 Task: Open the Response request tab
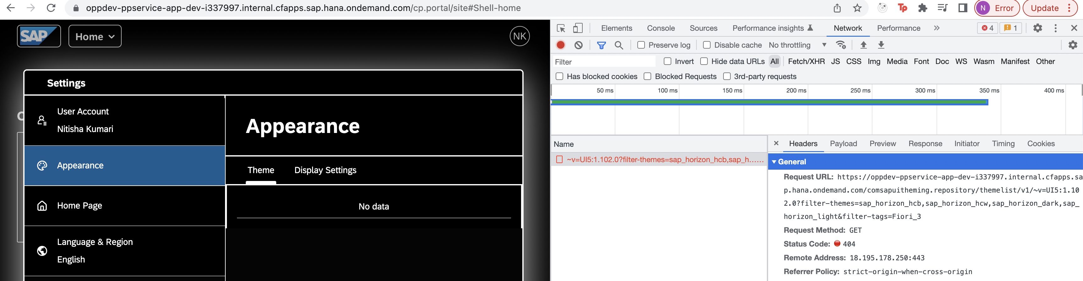(x=925, y=143)
